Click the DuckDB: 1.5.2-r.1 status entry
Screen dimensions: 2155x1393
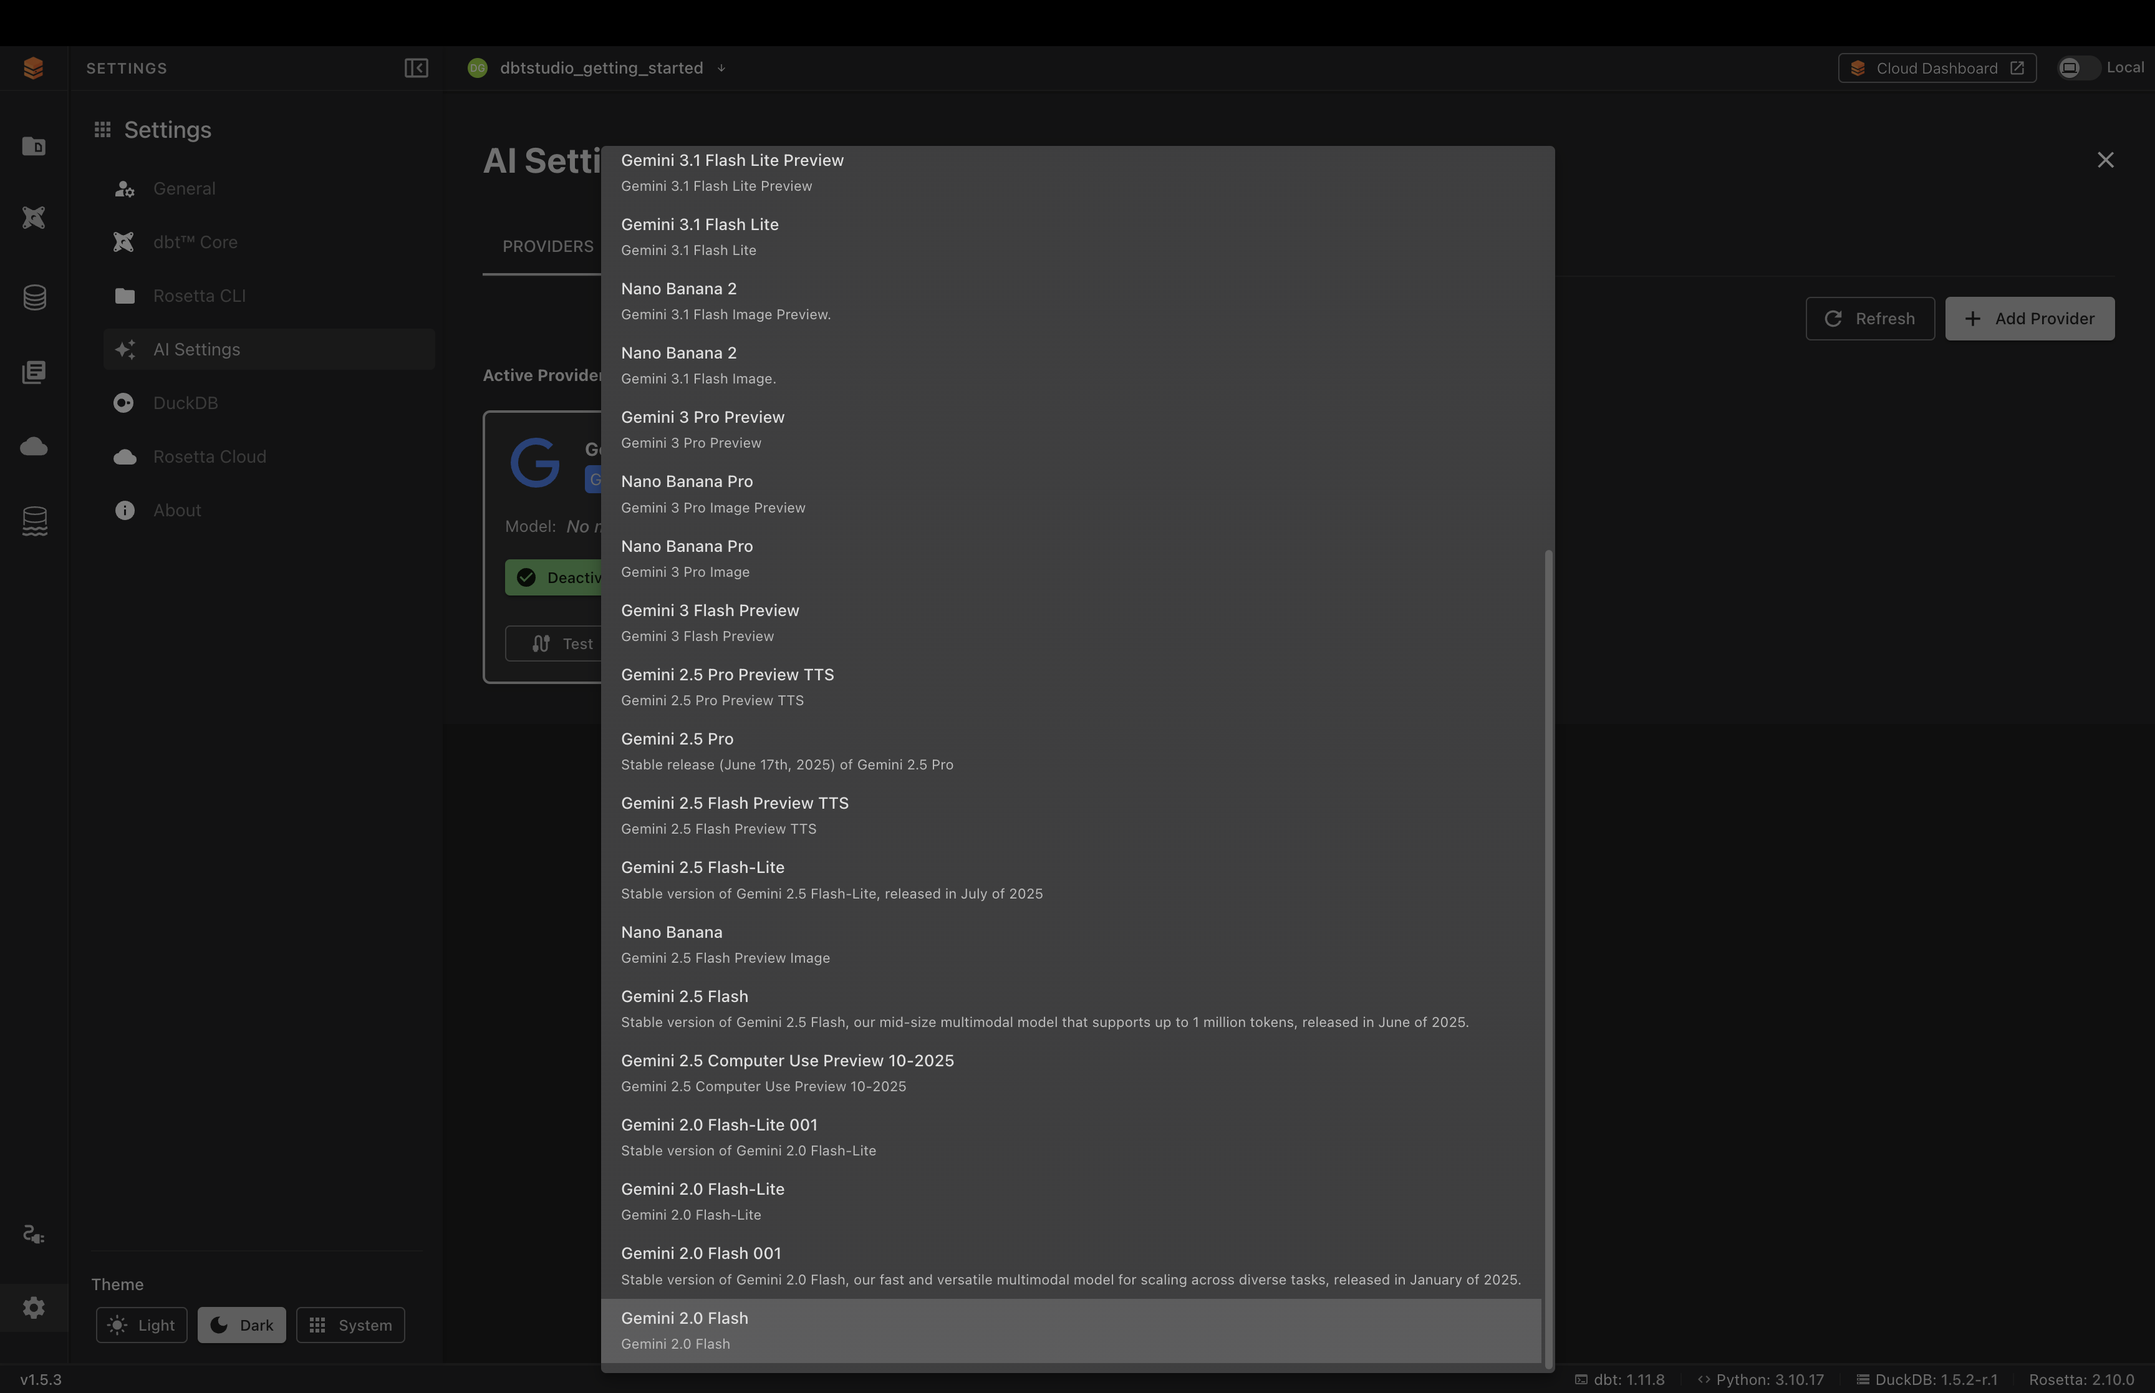coord(1926,1379)
